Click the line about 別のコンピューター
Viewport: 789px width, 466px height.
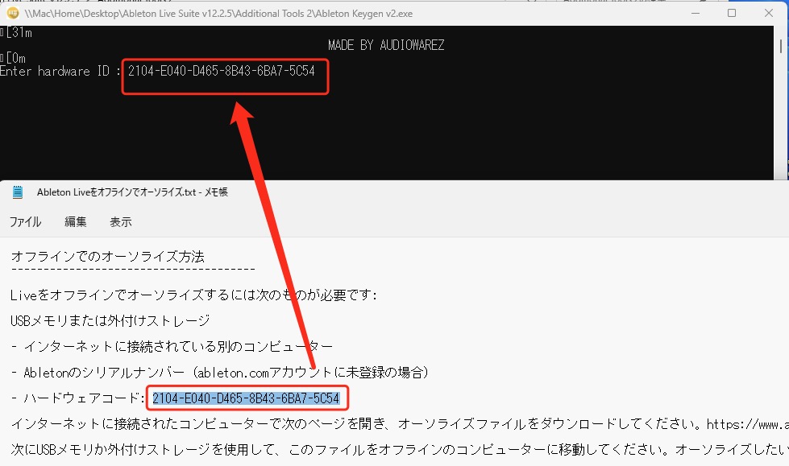click(172, 346)
